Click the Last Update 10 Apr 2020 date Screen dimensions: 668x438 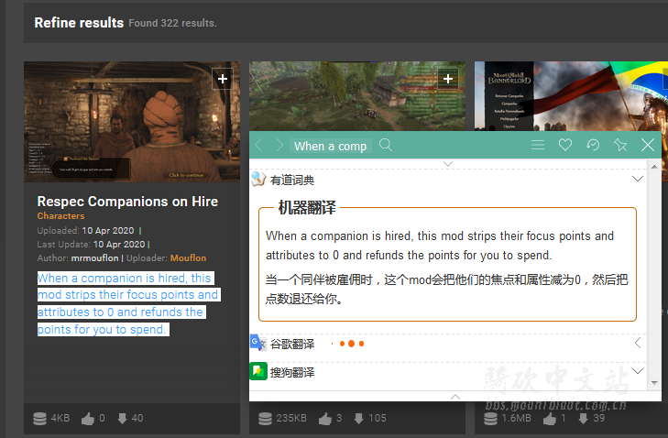pyautogui.click(x=119, y=244)
